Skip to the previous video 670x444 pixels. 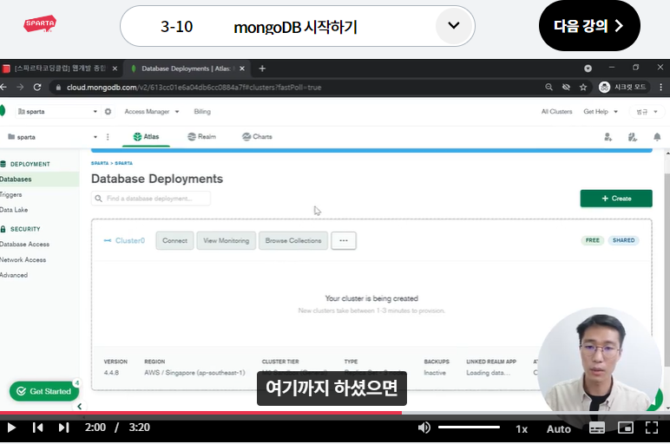pos(37,428)
